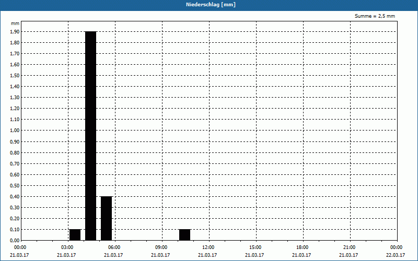418x261 pixels.
Task: Select the 0,50 y-axis value
Action: pyautogui.click(x=15, y=186)
